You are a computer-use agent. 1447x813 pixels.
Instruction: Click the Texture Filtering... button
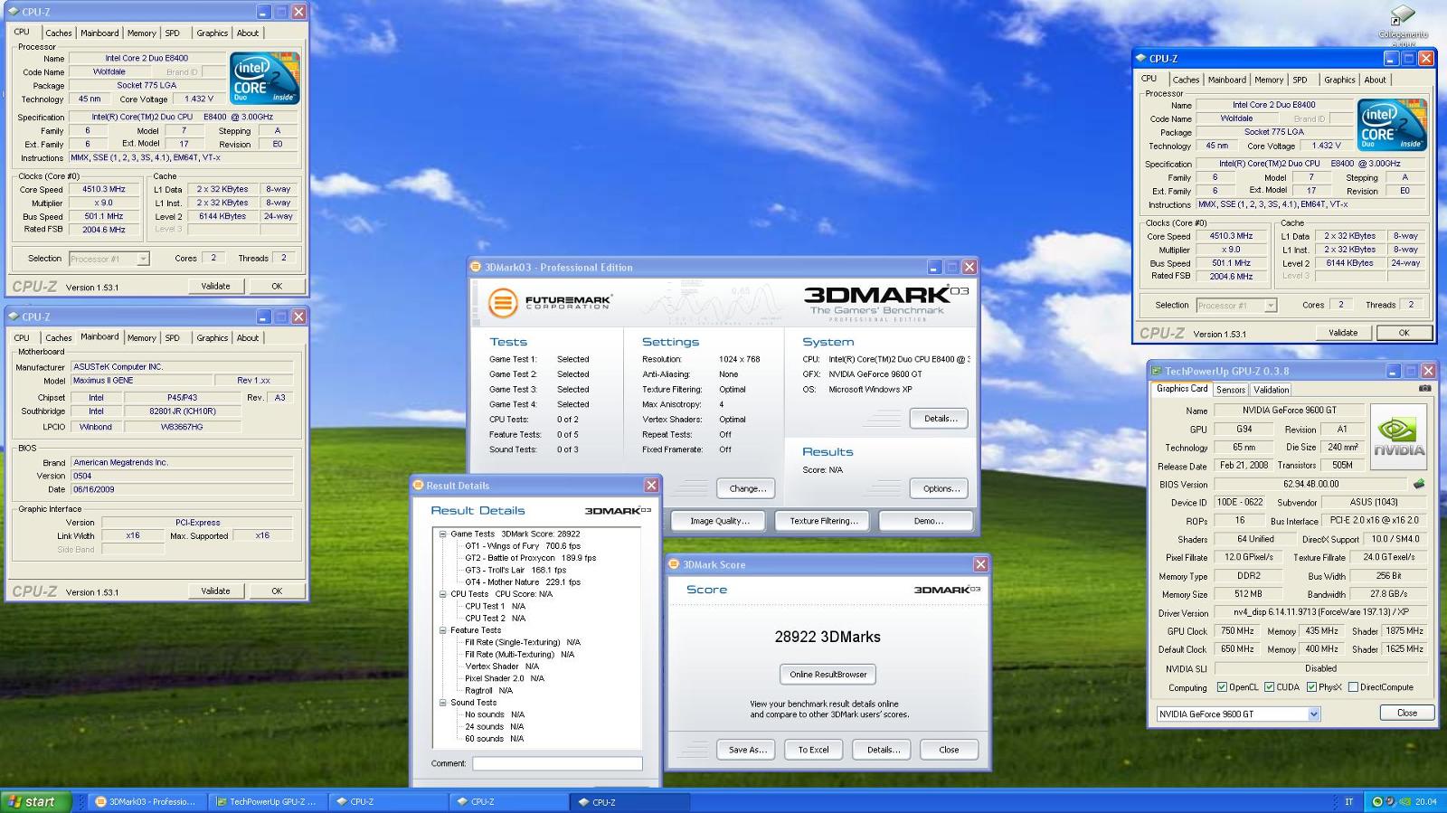(823, 521)
